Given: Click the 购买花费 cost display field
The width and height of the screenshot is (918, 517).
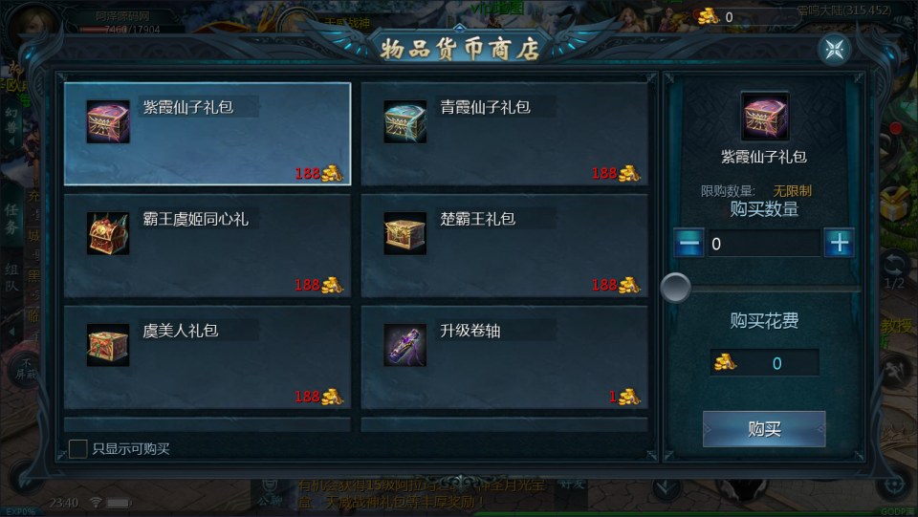Looking at the screenshot, I should [x=764, y=362].
